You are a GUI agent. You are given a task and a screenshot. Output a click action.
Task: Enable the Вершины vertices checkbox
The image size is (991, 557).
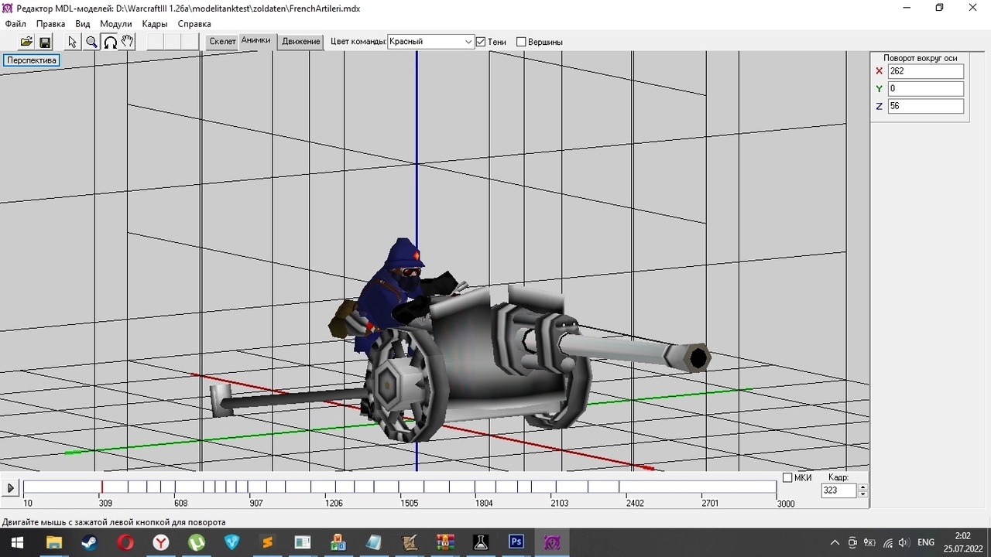(521, 42)
